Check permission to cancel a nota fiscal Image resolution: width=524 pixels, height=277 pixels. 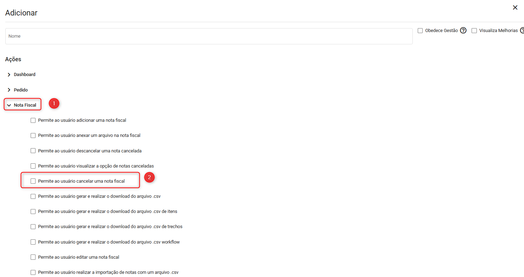point(33,181)
